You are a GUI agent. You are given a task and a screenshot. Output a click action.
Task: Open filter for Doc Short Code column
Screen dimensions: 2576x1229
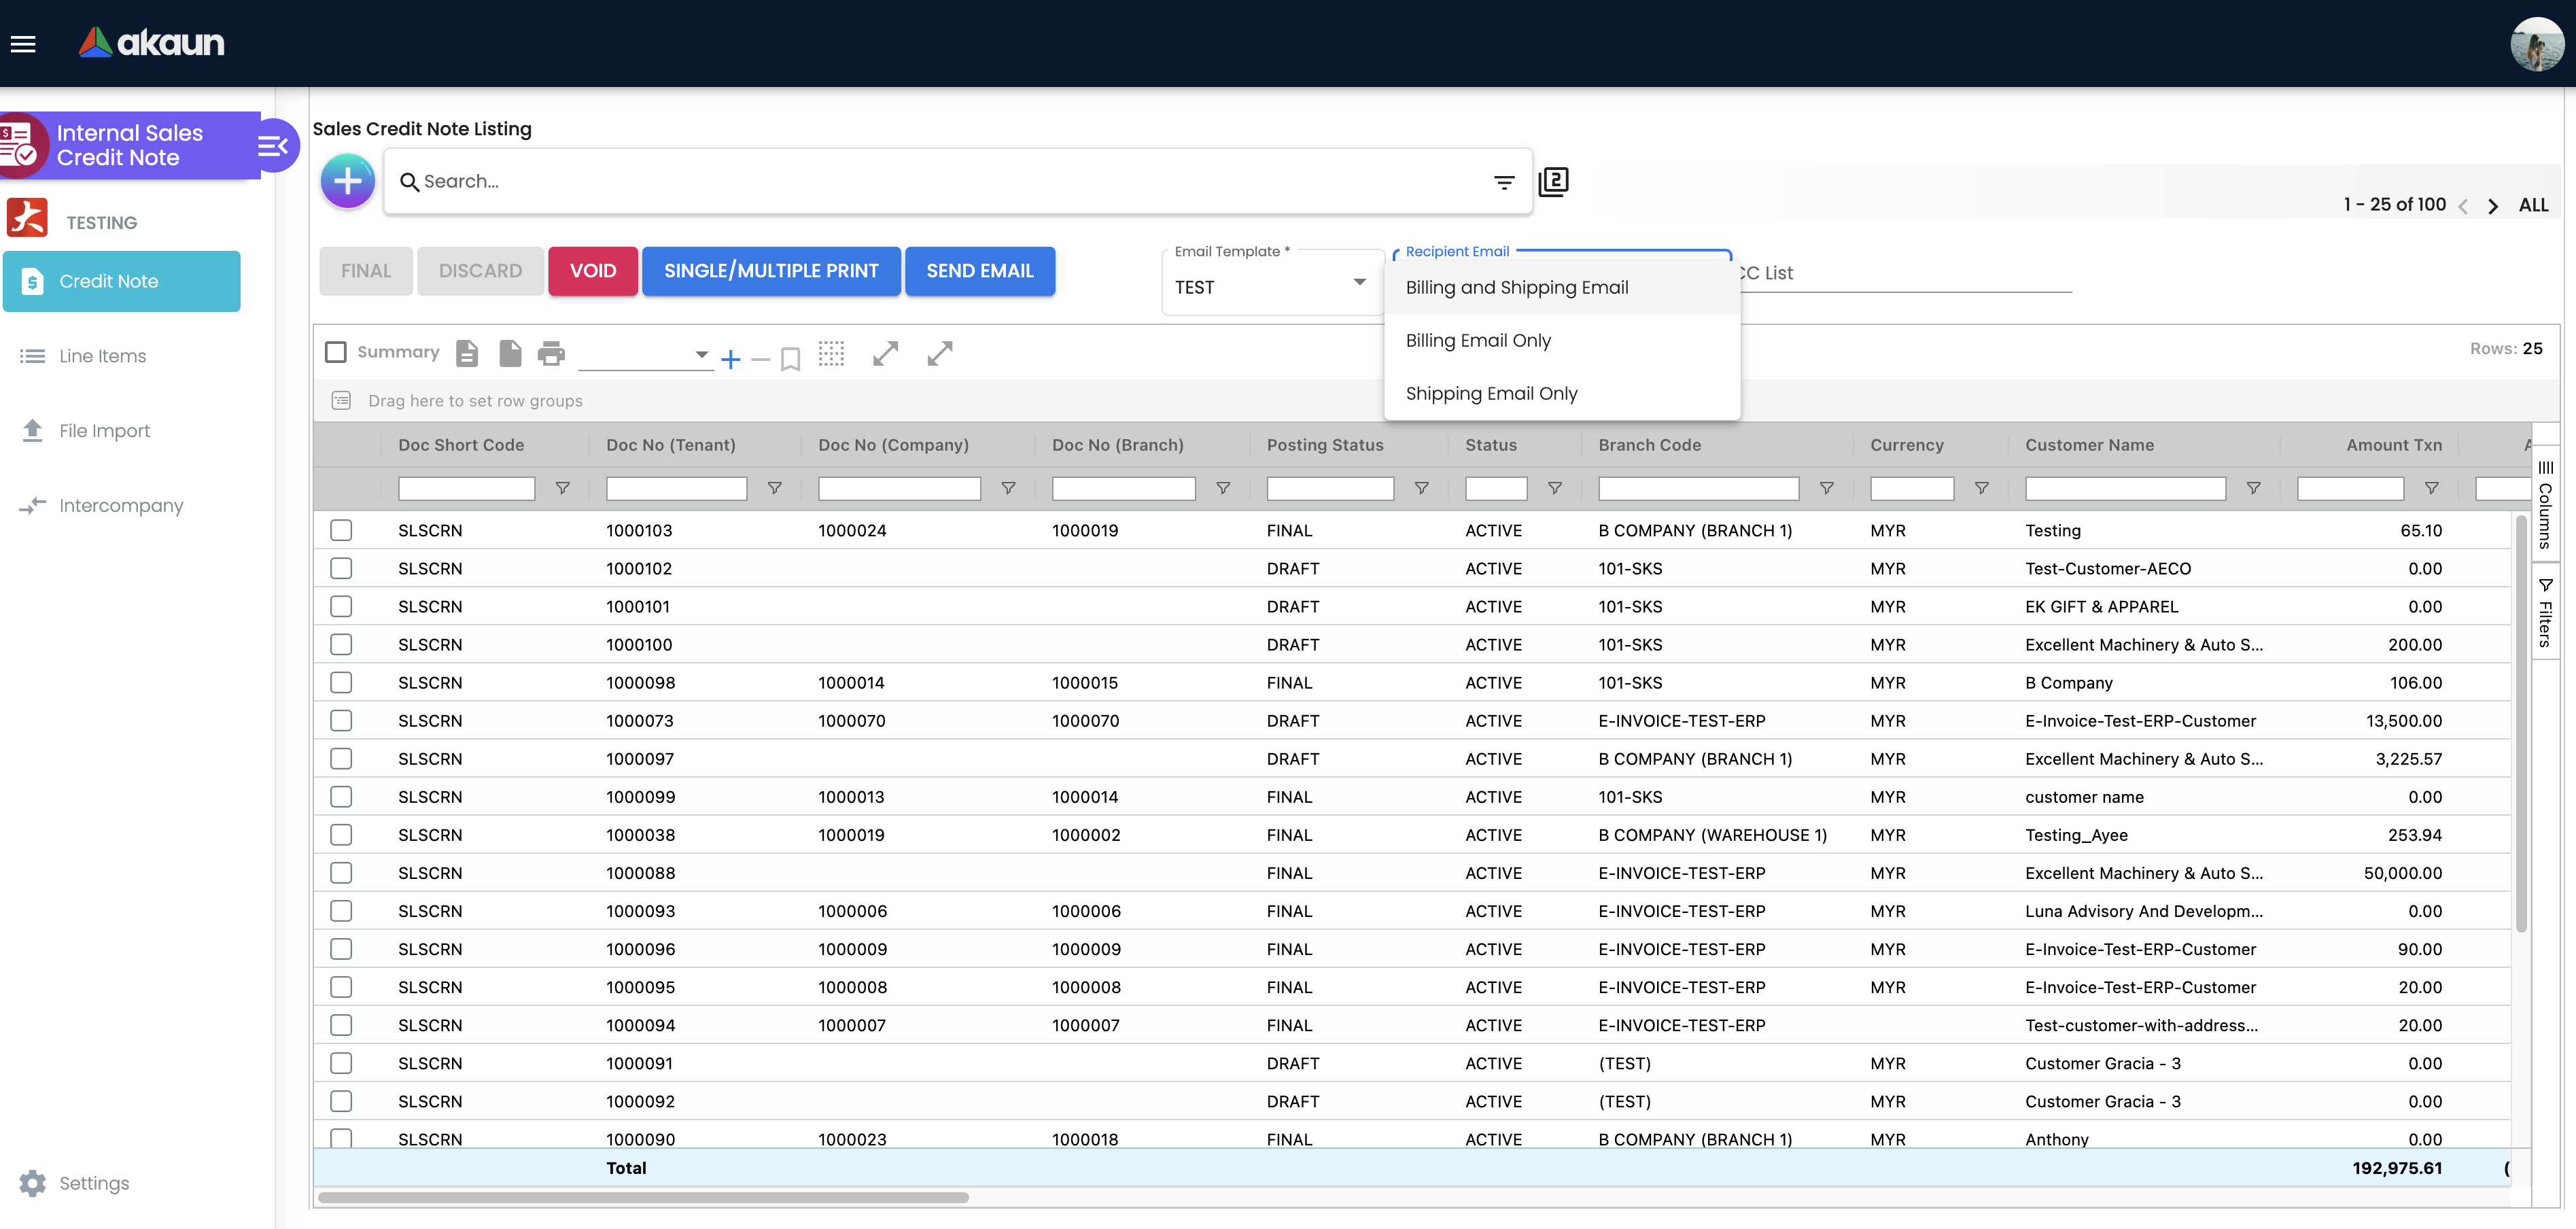[563, 488]
